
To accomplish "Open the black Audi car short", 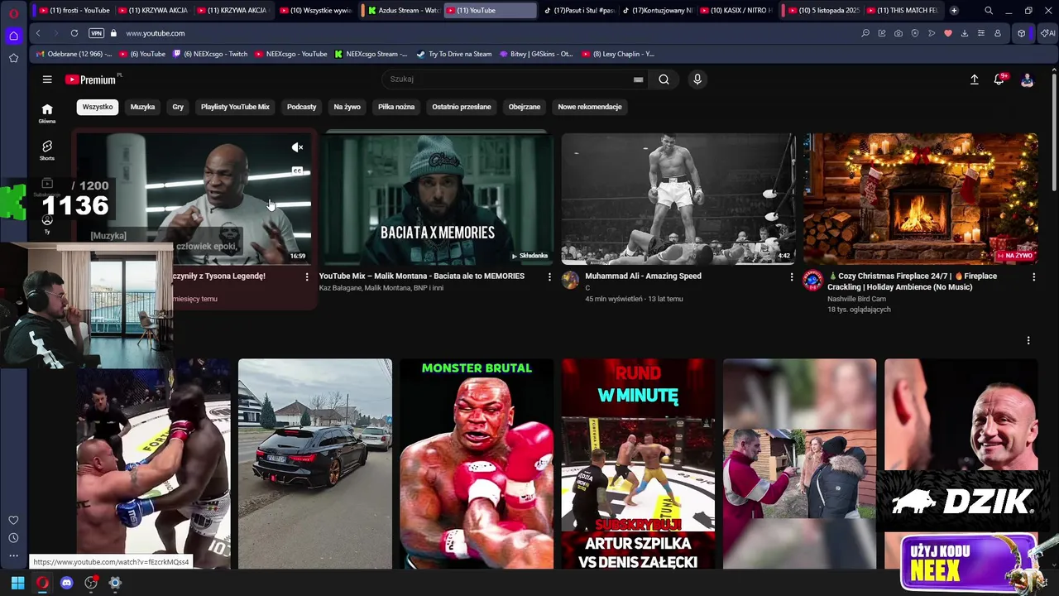I will 315,464.
